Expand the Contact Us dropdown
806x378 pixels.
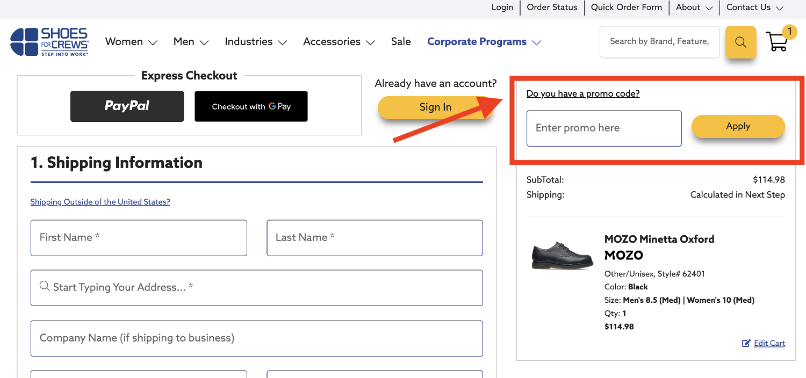(x=755, y=8)
